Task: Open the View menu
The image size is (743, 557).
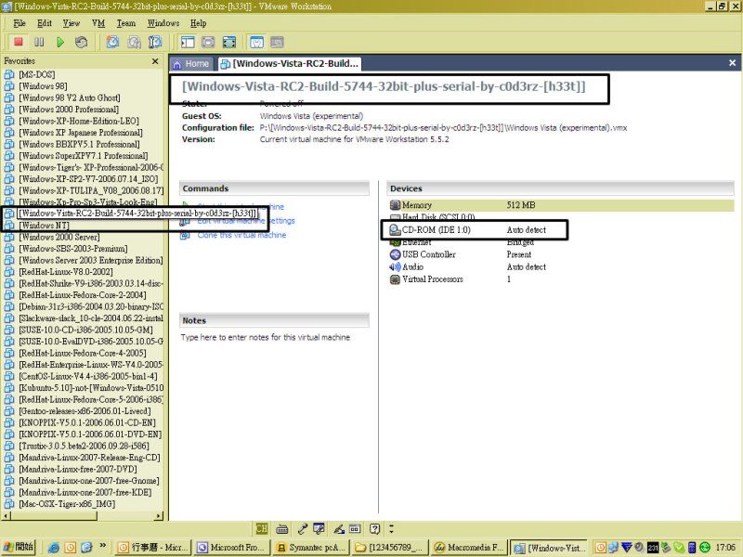Action: click(x=72, y=23)
